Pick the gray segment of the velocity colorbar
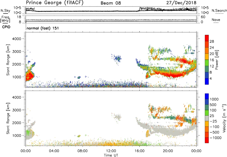 (x=207, y=118)
